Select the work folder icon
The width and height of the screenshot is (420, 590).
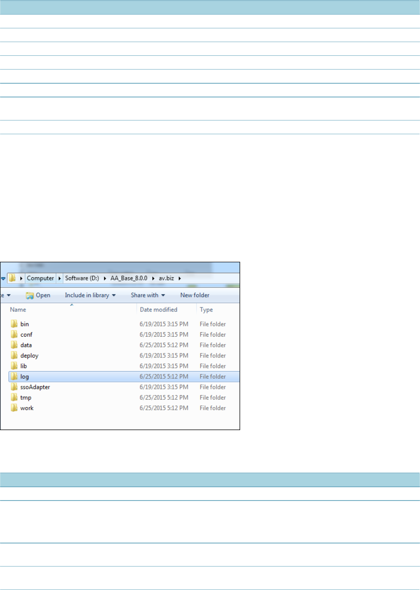[14, 408]
